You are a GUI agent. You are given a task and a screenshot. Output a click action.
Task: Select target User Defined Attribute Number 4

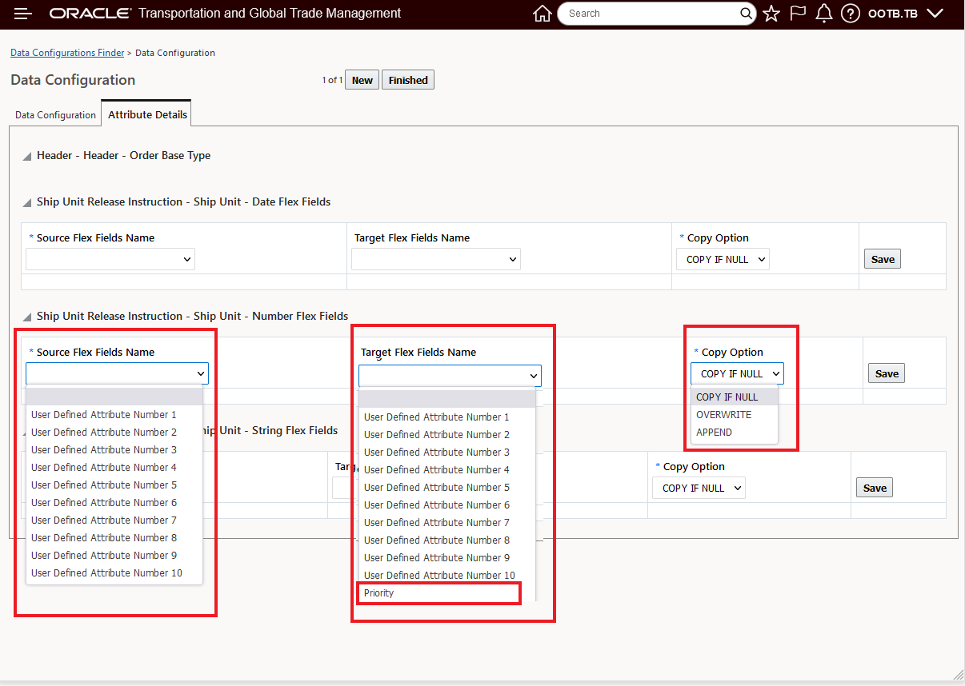pyautogui.click(x=447, y=470)
